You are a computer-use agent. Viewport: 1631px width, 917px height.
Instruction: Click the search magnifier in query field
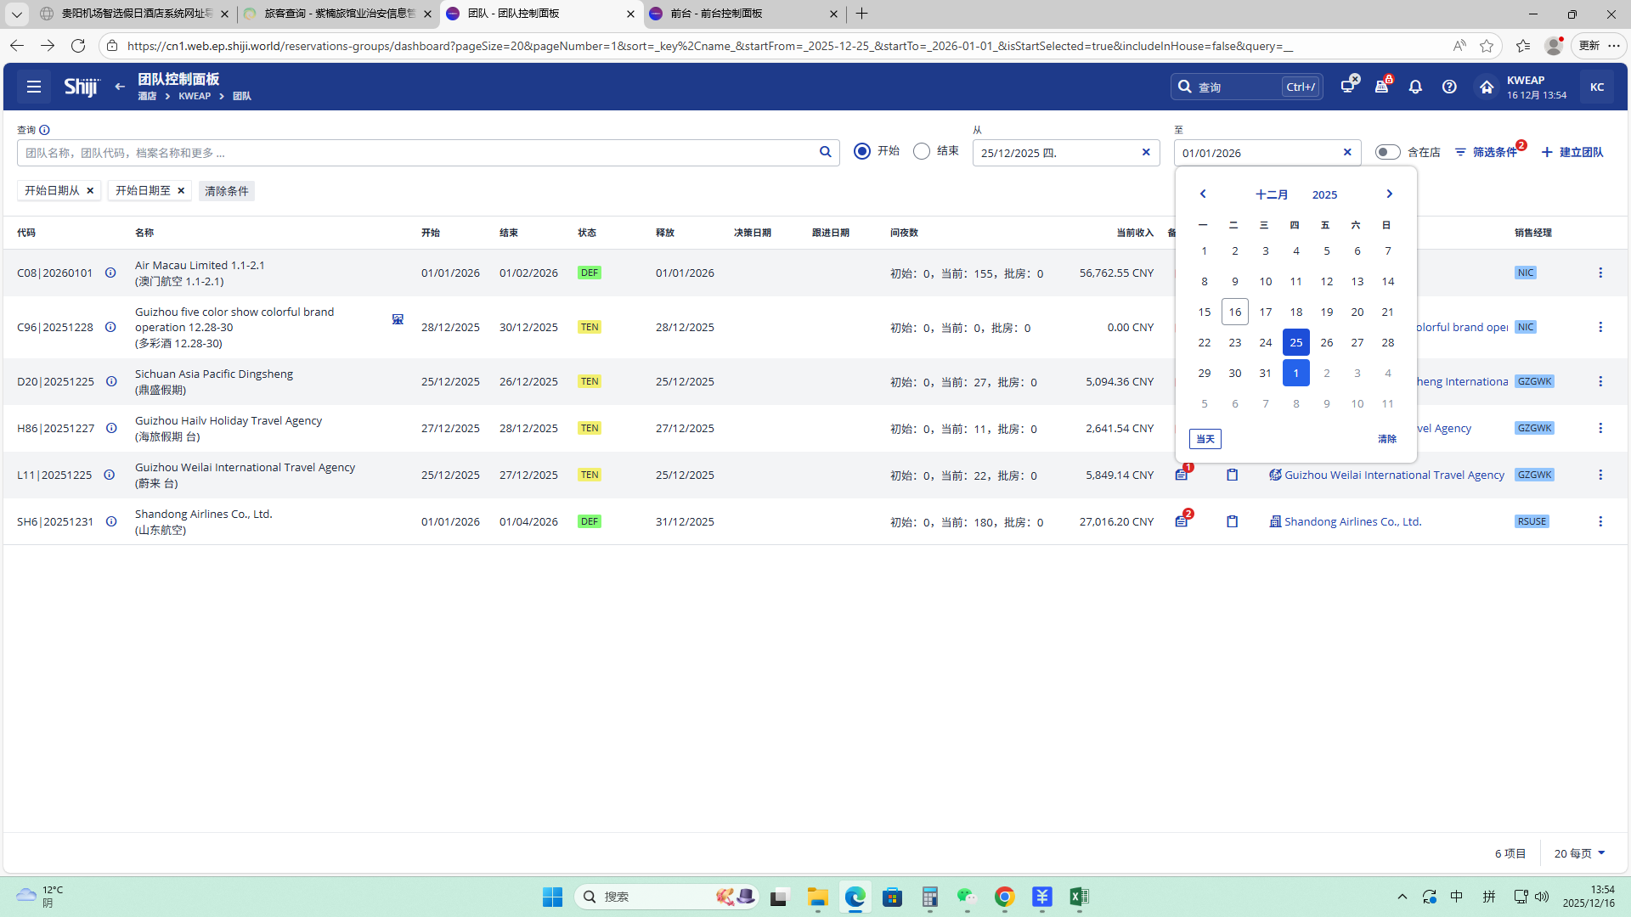[x=825, y=152]
